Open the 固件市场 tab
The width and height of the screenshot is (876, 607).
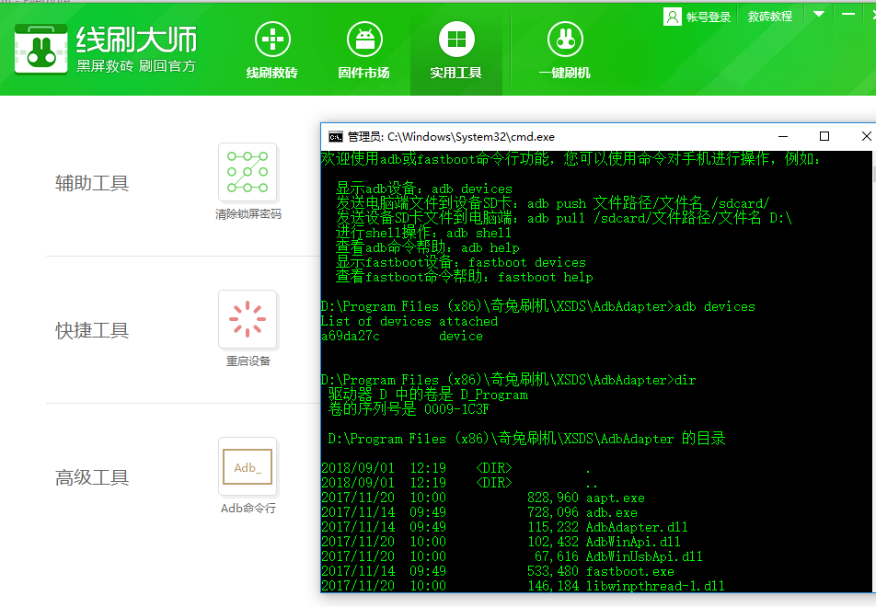click(364, 51)
